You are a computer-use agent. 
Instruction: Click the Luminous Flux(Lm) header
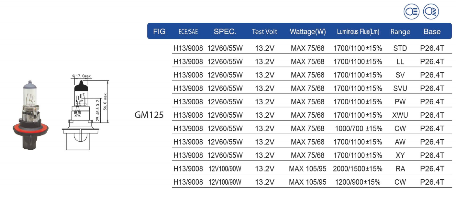(358, 32)
